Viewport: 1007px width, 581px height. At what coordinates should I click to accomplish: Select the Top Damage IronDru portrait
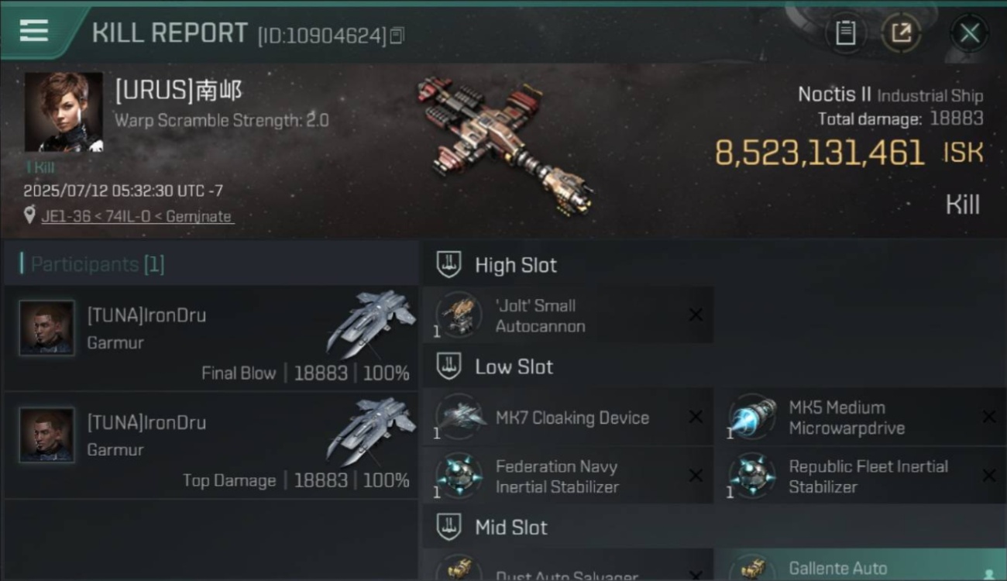click(x=46, y=435)
